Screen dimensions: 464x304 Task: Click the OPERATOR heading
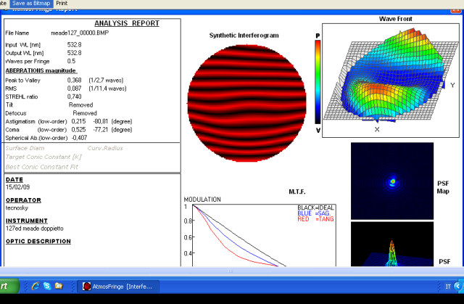click(23, 200)
